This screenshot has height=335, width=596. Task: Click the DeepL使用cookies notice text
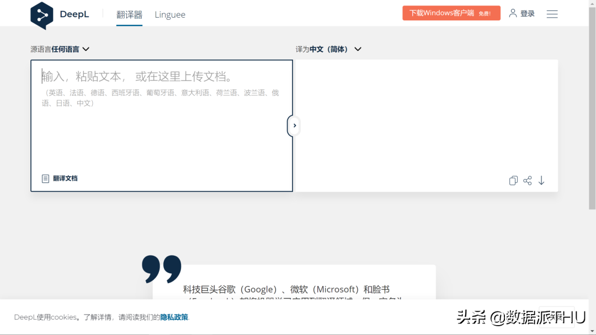pyautogui.click(x=102, y=317)
